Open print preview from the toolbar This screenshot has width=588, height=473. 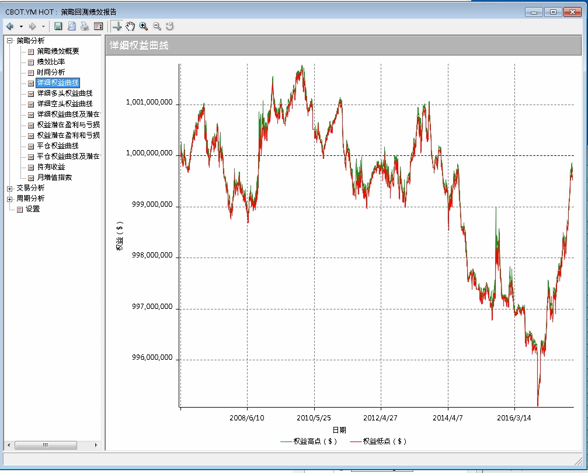coord(71,26)
